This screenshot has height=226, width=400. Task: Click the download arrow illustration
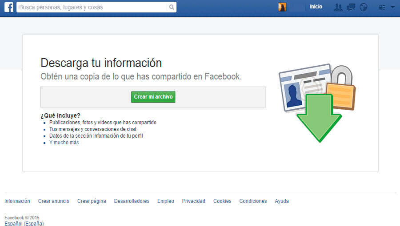click(319, 118)
